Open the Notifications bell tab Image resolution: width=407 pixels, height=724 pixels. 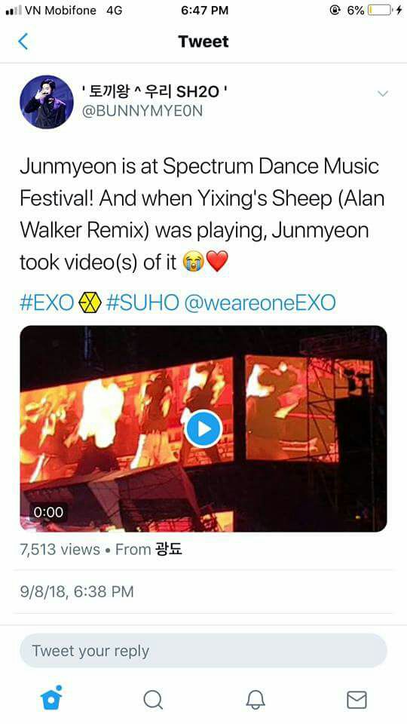(256, 700)
